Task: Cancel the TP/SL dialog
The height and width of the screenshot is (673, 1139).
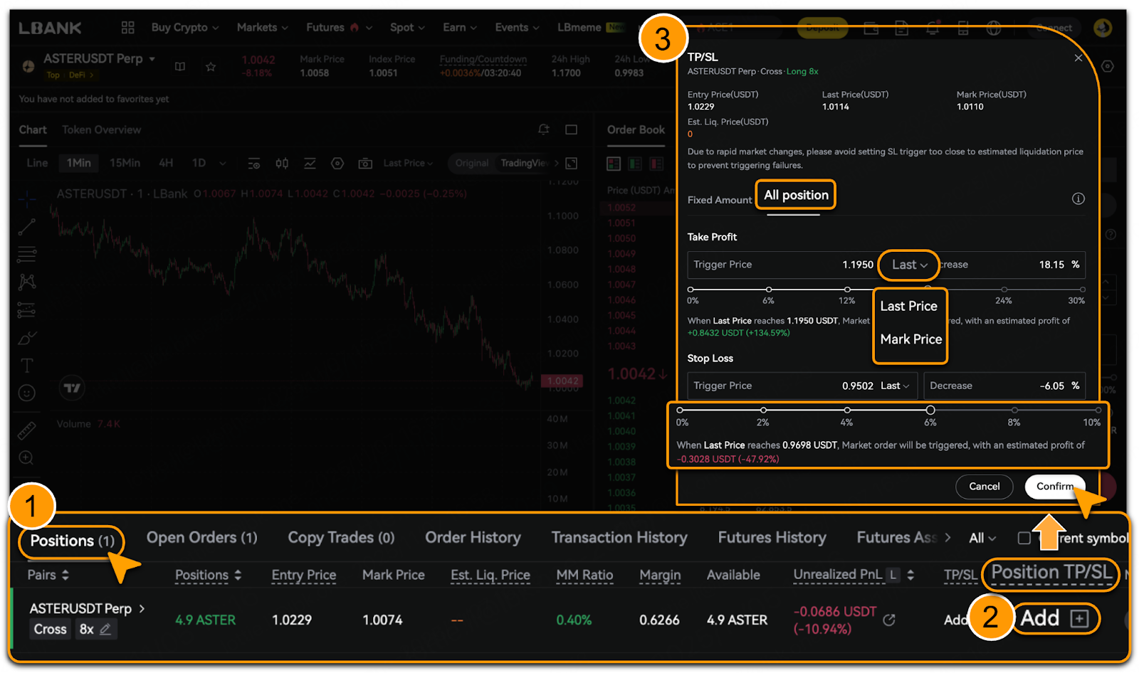Action: tap(984, 487)
